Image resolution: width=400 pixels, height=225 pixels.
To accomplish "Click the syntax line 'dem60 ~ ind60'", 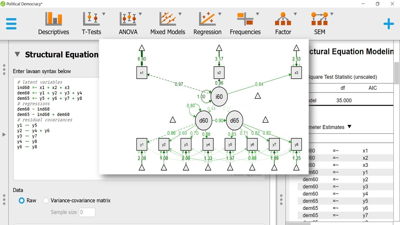I will click(x=33, y=109).
